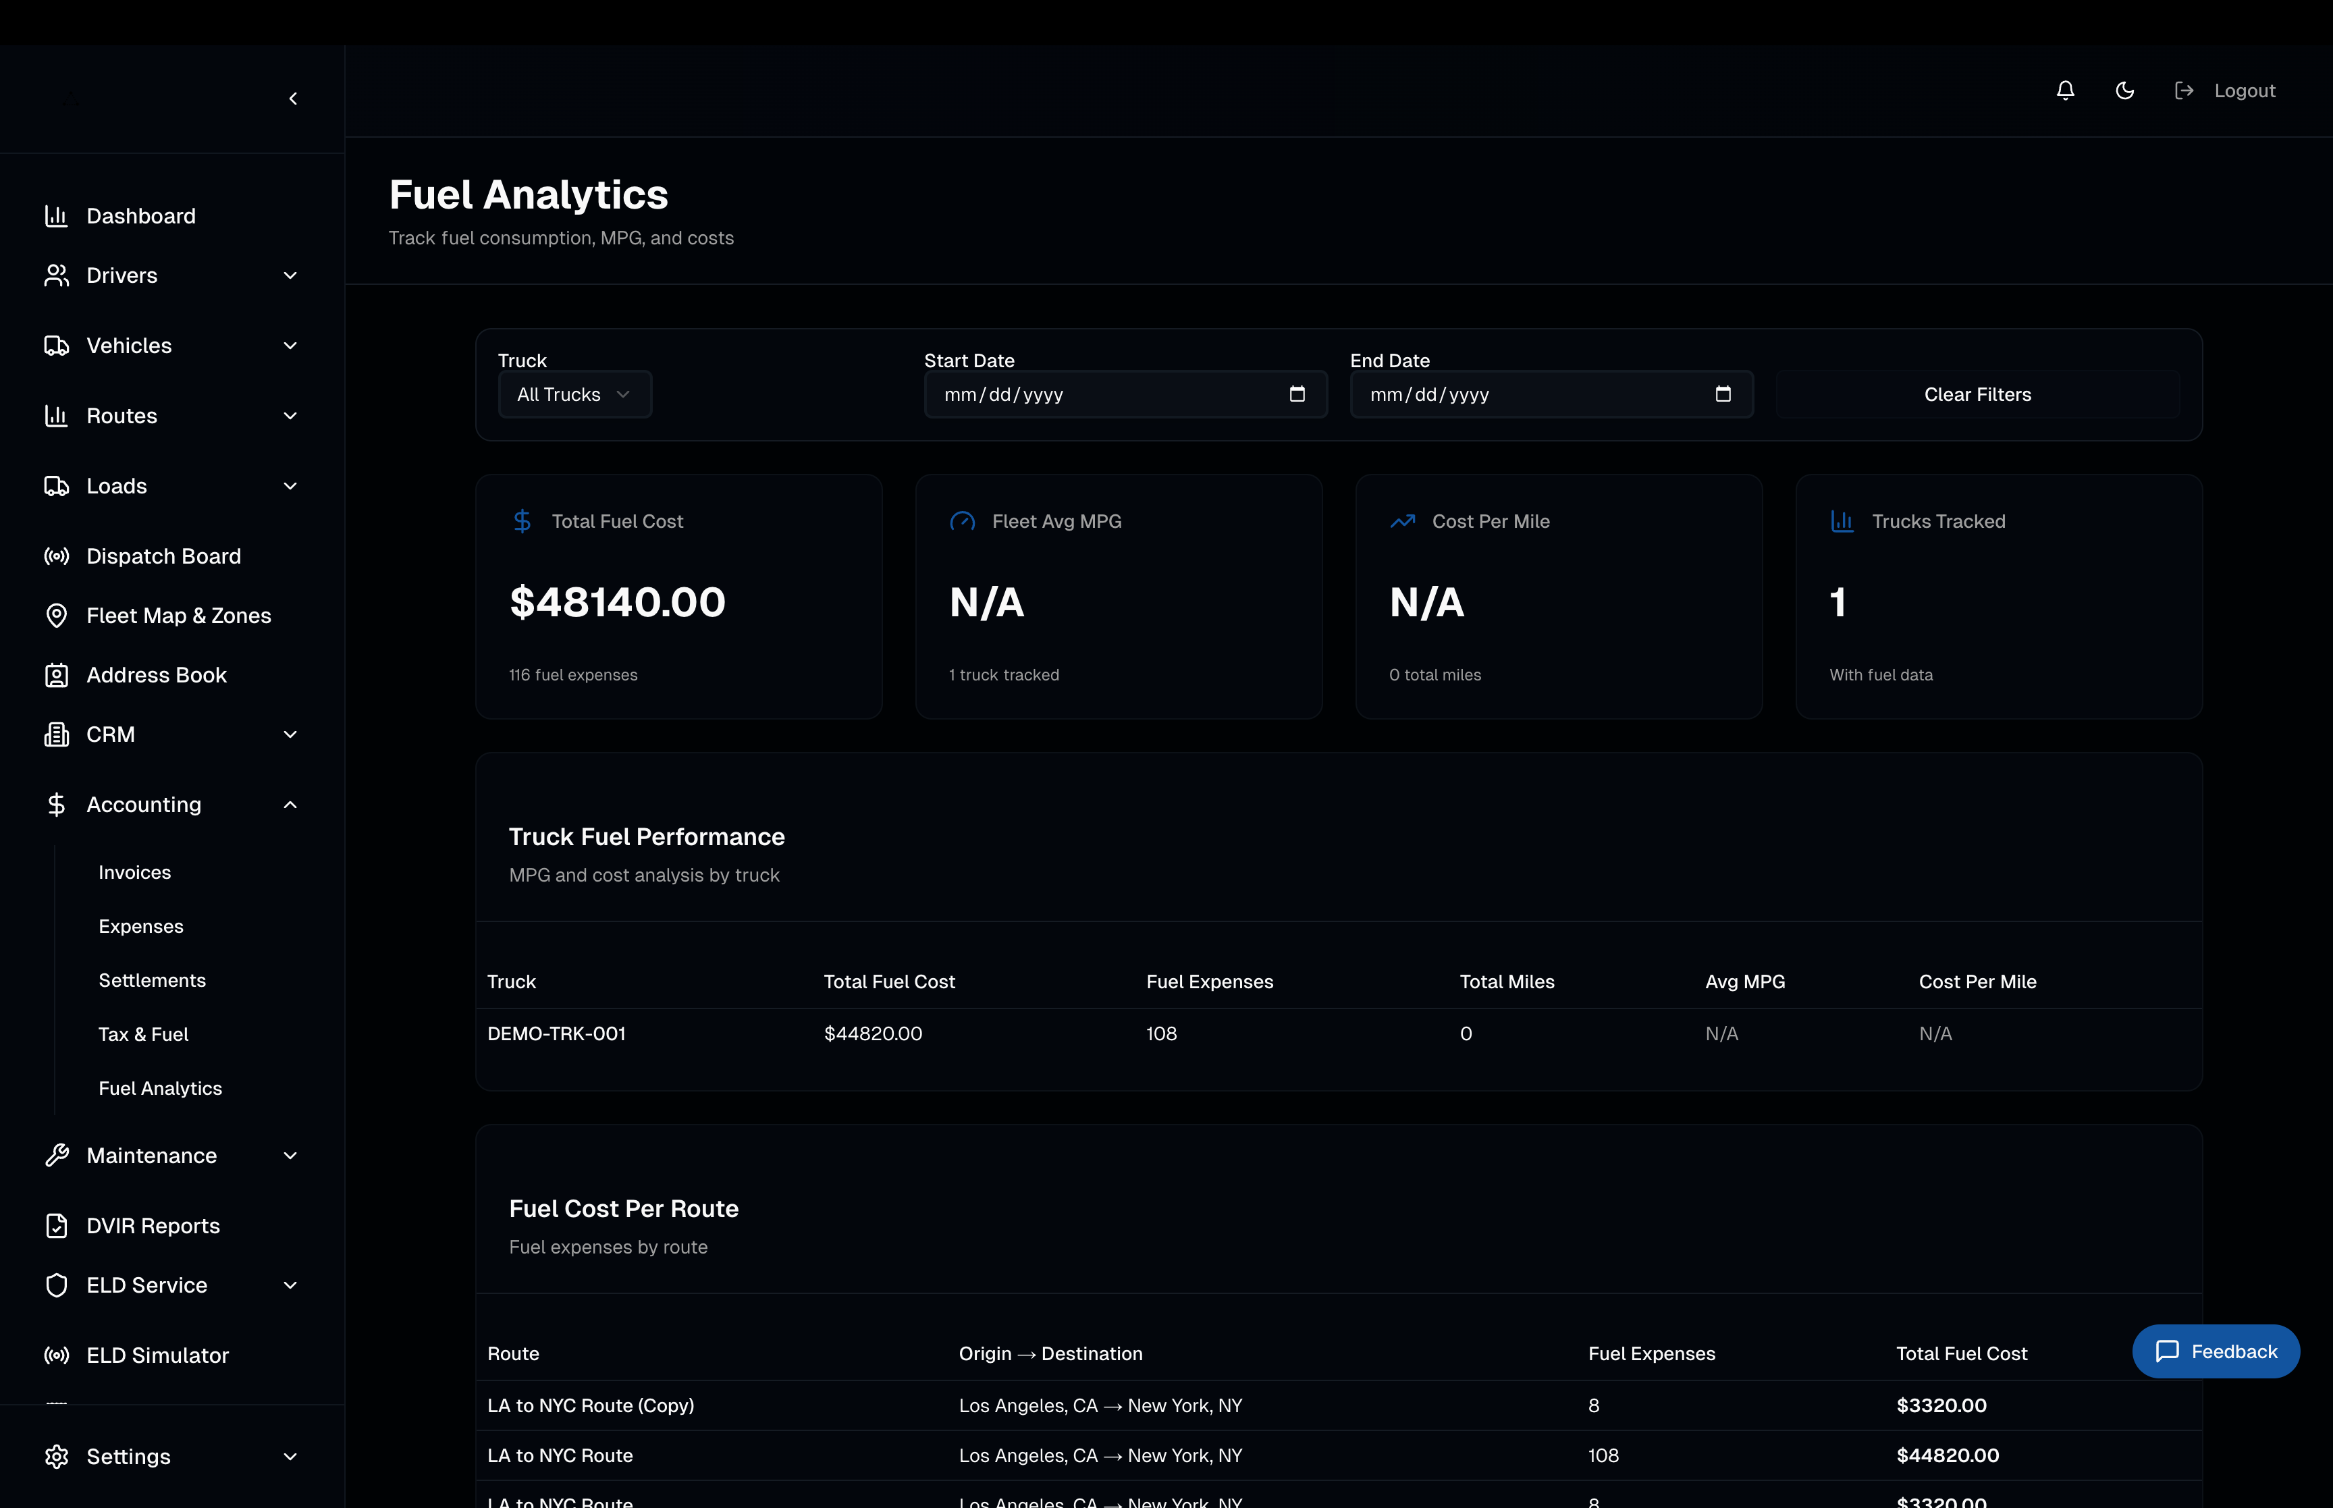Open Start Date calendar picker icon
The image size is (2333, 1508).
click(x=1297, y=394)
